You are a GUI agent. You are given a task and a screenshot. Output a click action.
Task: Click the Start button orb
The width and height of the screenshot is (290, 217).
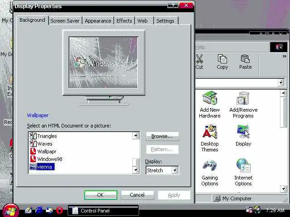(10, 211)
